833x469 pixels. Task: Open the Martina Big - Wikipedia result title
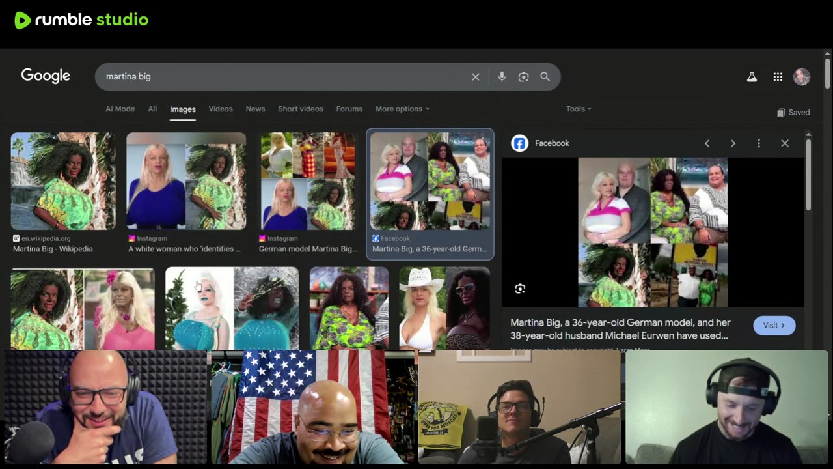coord(53,249)
